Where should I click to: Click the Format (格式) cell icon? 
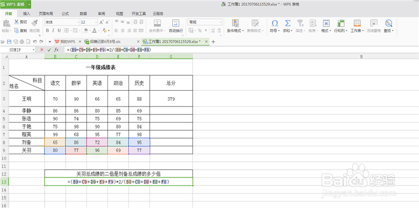(x=326, y=23)
